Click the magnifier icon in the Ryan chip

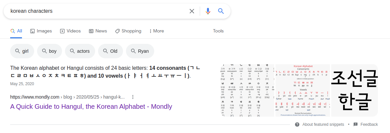pyautogui.click(x=133, y=51)
